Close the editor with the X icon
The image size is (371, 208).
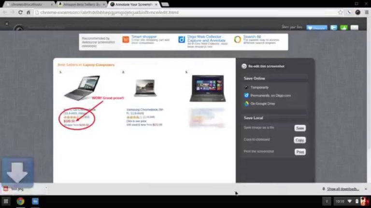[7, 24]
